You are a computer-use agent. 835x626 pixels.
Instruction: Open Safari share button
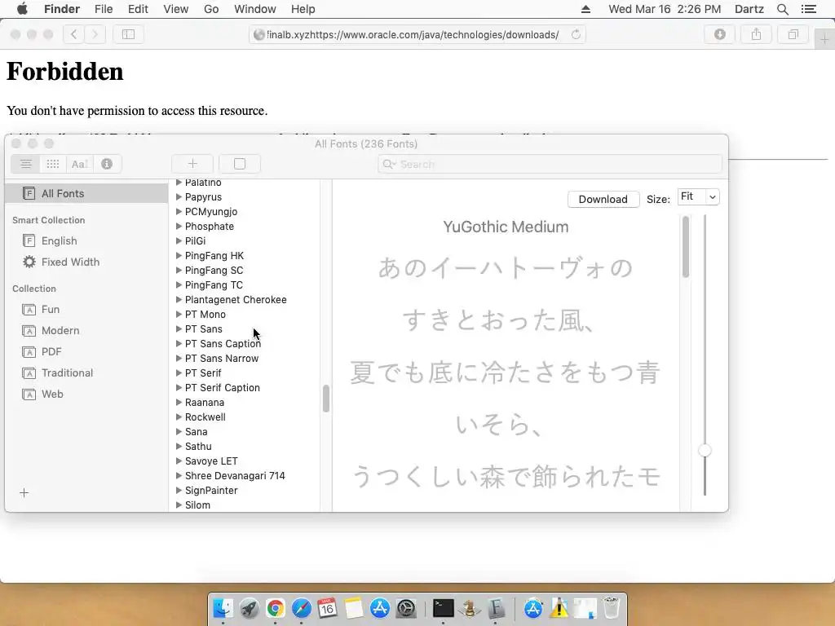pos(756,34)
